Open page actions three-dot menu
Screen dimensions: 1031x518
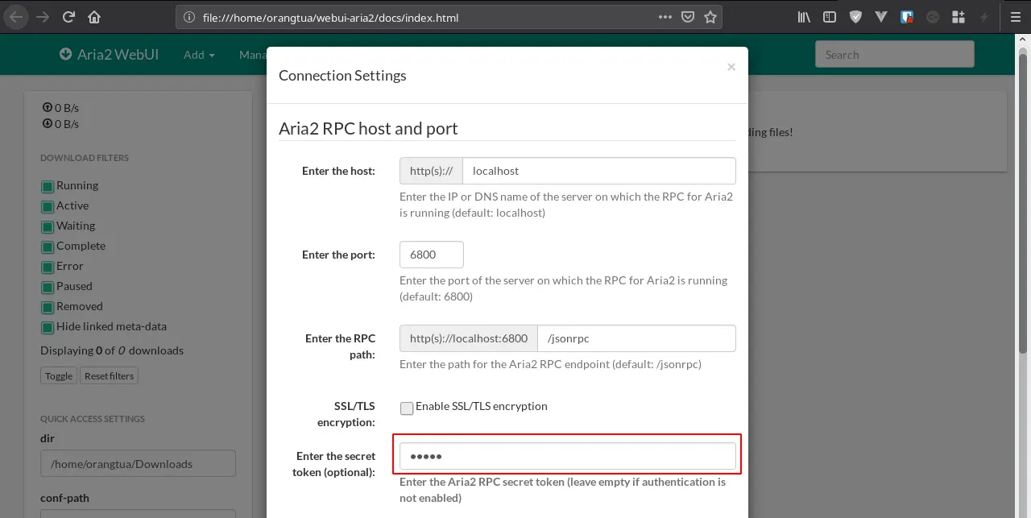[665, 17]
